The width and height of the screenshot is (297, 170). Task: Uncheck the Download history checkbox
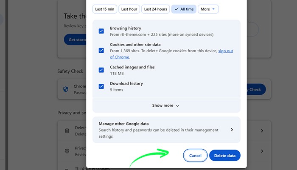[101, 86]
